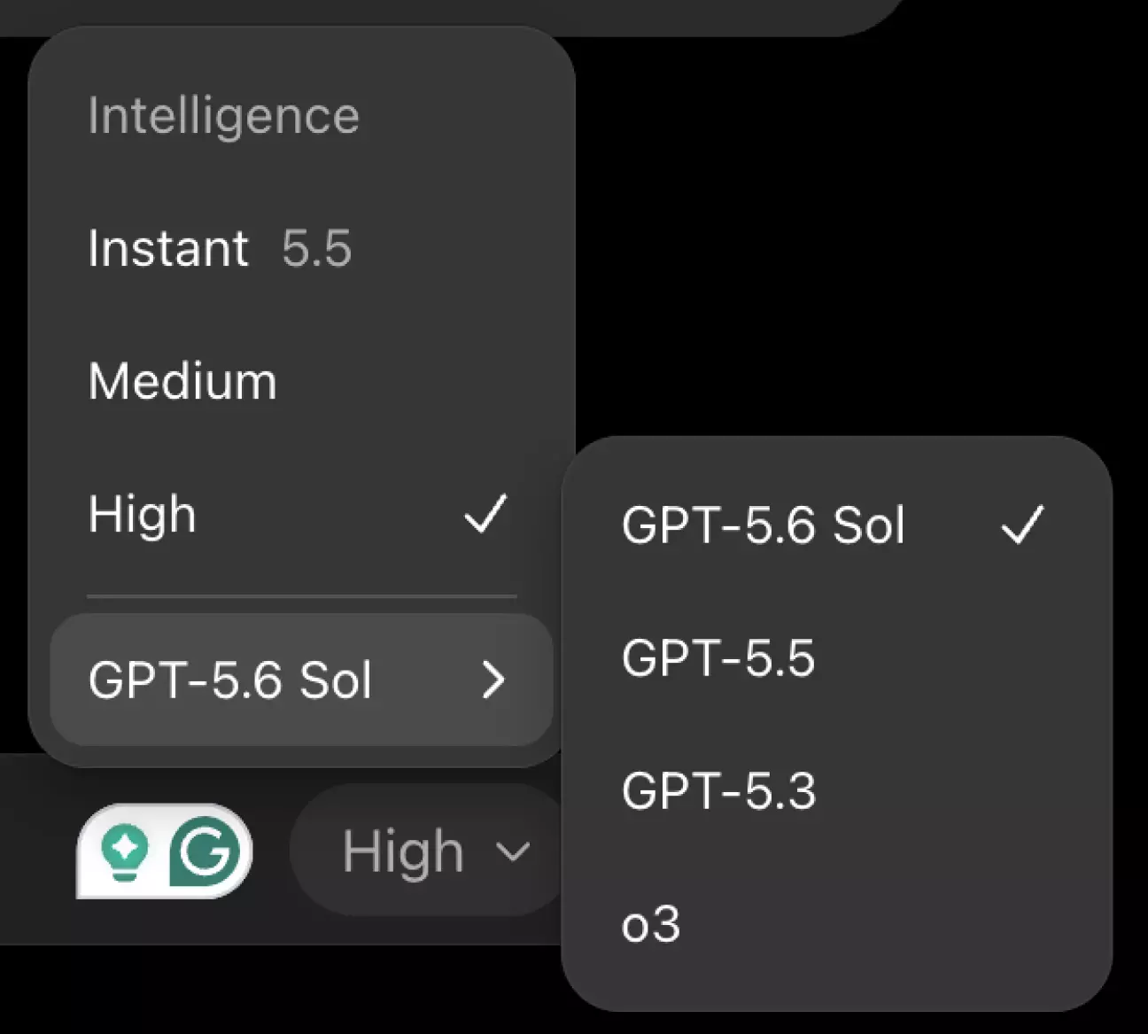
Task: Click the green Grammarly G icon
Action: [x=206, y=851]
